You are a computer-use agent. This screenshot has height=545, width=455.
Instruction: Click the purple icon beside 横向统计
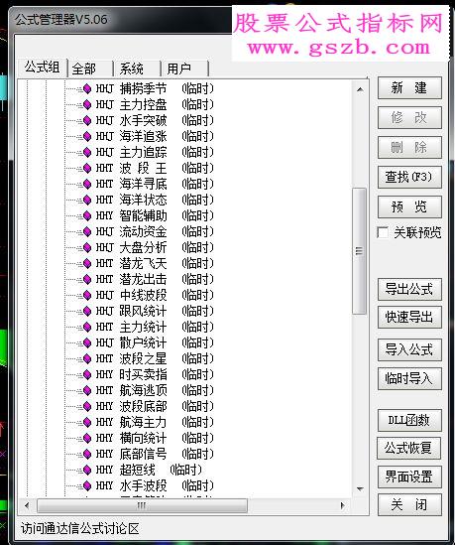[x=87, y=439]
